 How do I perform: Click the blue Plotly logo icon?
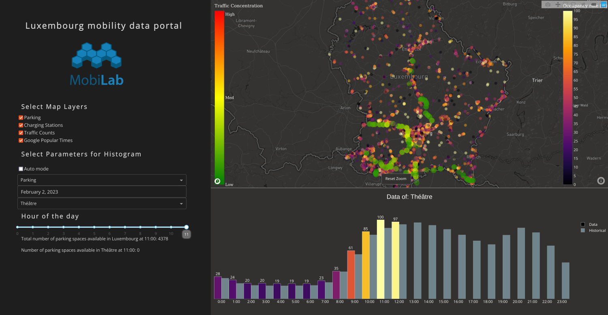(603, 4)
